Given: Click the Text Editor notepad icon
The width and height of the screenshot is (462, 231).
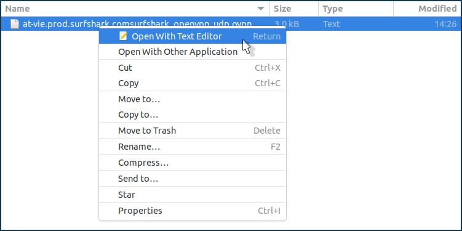Looking at the screenshot, I should click(x=124, y=36).
